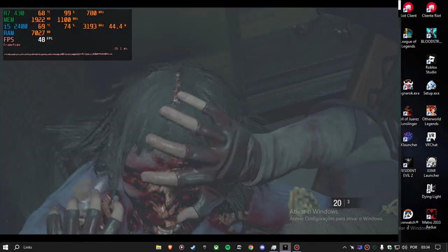Select the League of Legends desktop icon
This screenshot has width=448, height=252.
point(408,38)
